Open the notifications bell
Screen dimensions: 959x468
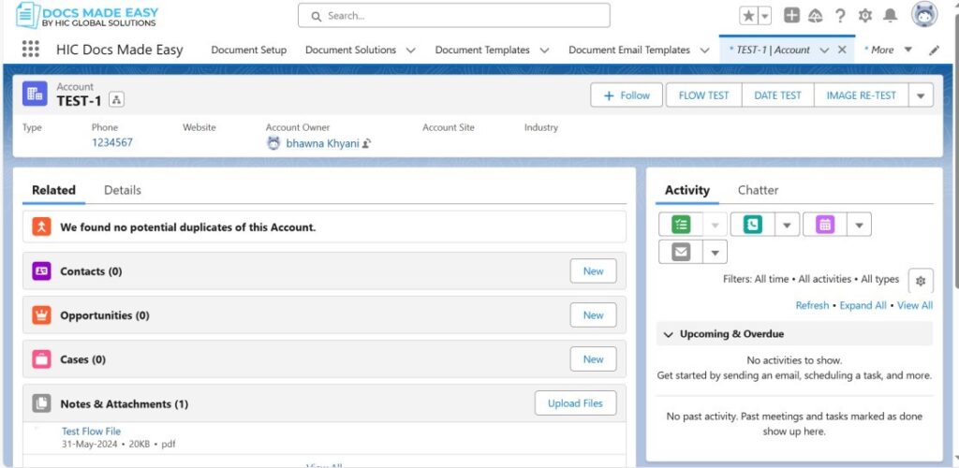[890, 16]
